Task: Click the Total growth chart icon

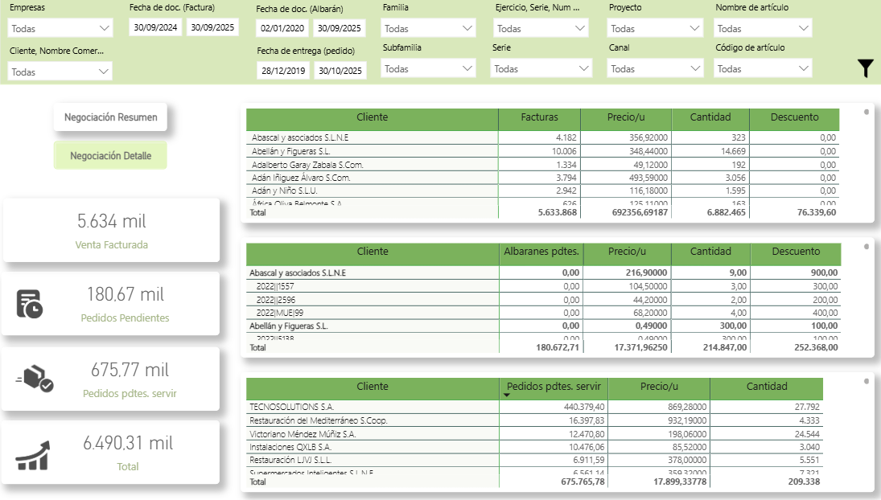Action: tap(33, 455)
